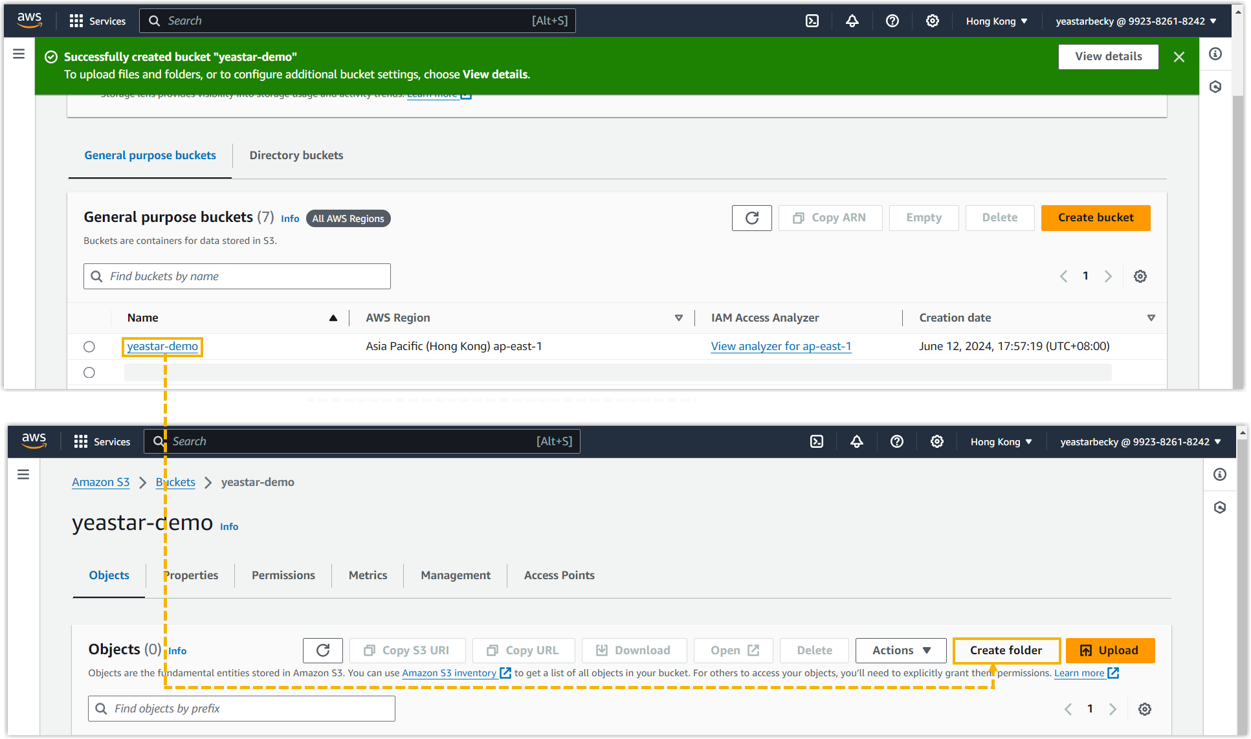Viewport: 1251px width, 739px height.
Task: Refresh the general purpose buckets list
Action: click(x=751, y=218)
